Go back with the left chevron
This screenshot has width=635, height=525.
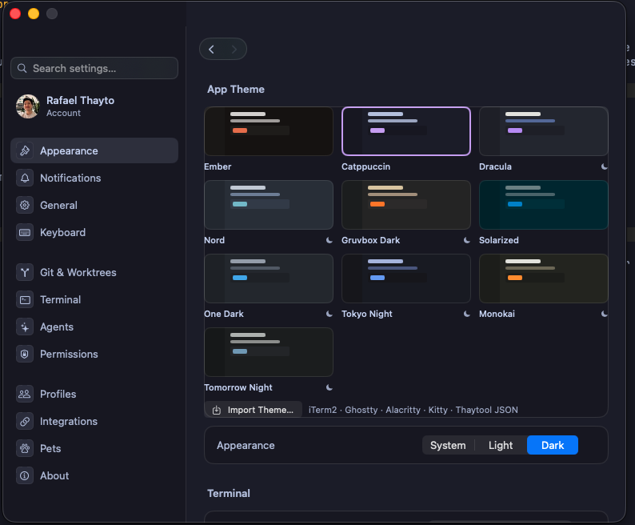point(211,50)
